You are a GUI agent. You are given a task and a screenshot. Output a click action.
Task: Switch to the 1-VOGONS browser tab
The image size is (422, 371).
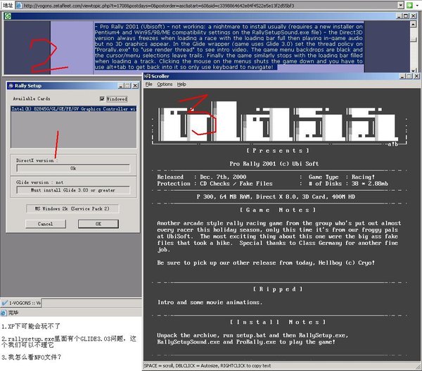(25, 302)
